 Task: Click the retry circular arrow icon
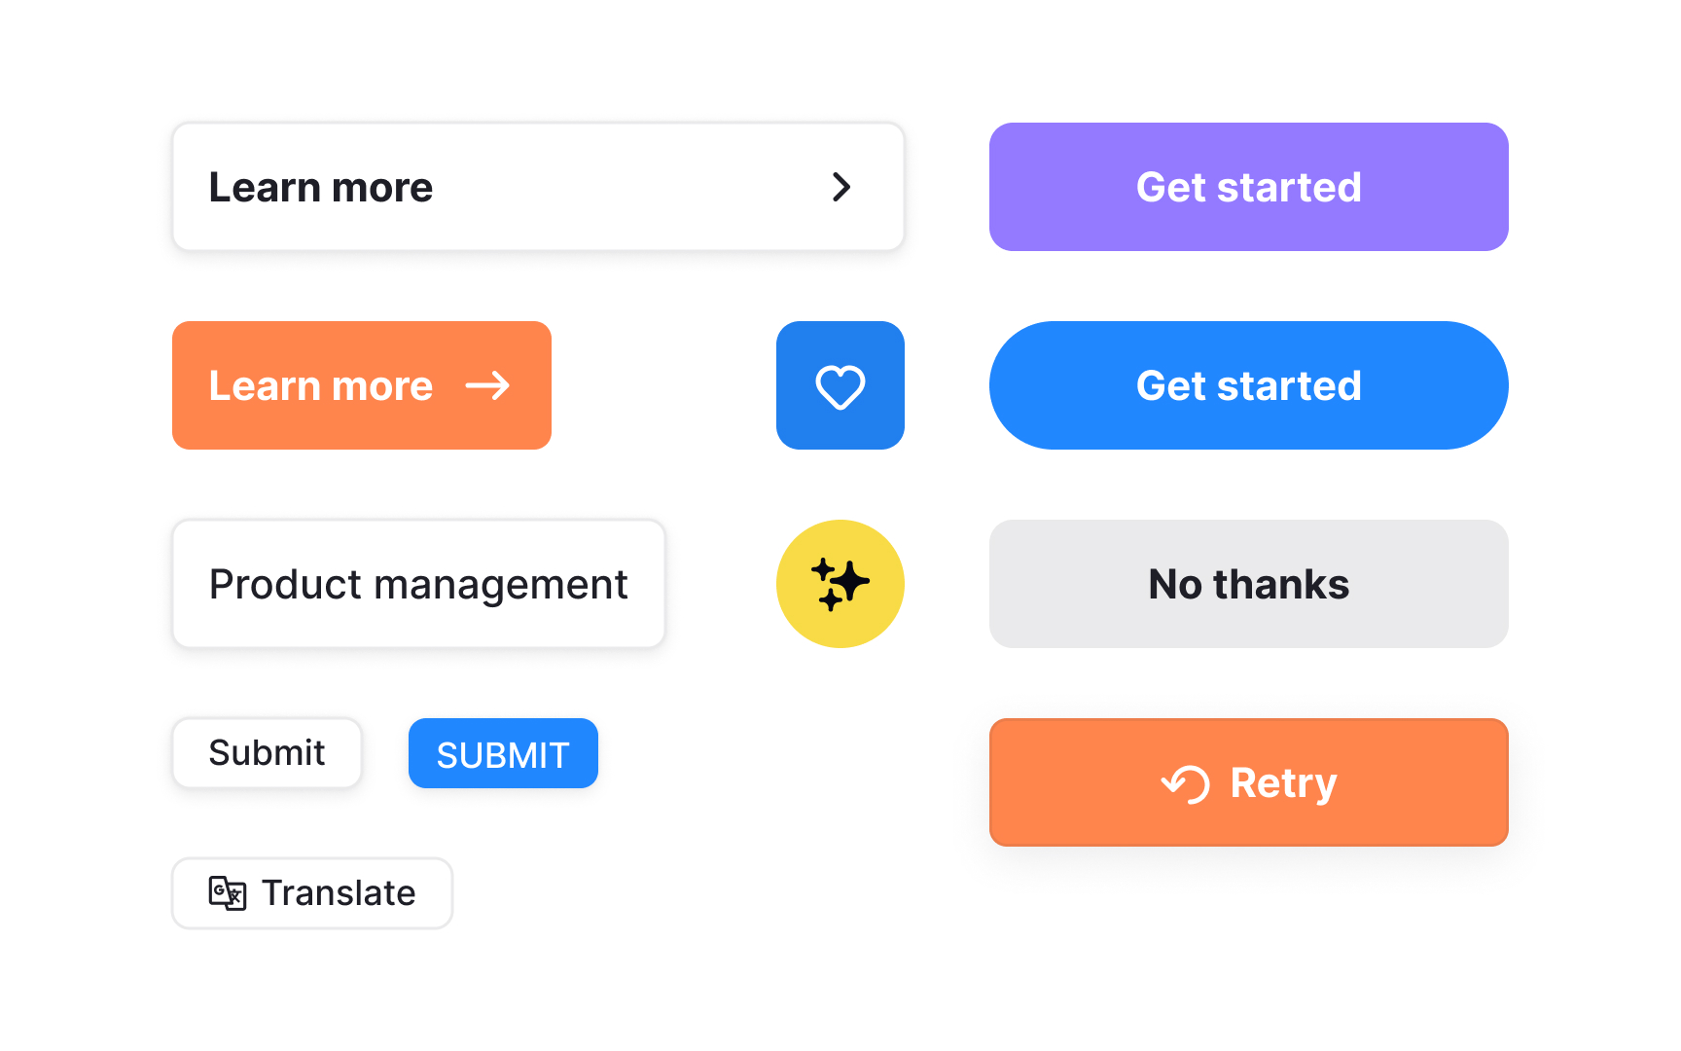(x=1186, y=783)
